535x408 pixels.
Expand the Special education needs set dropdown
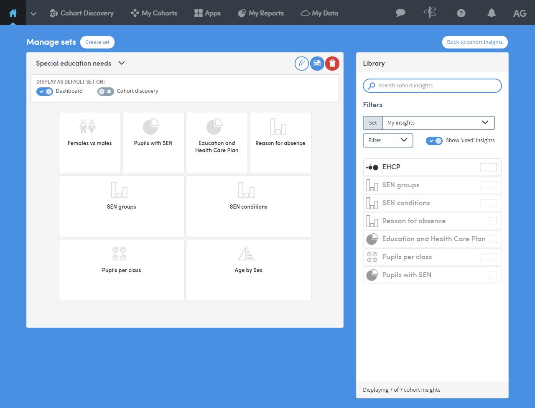click(122, 63)
